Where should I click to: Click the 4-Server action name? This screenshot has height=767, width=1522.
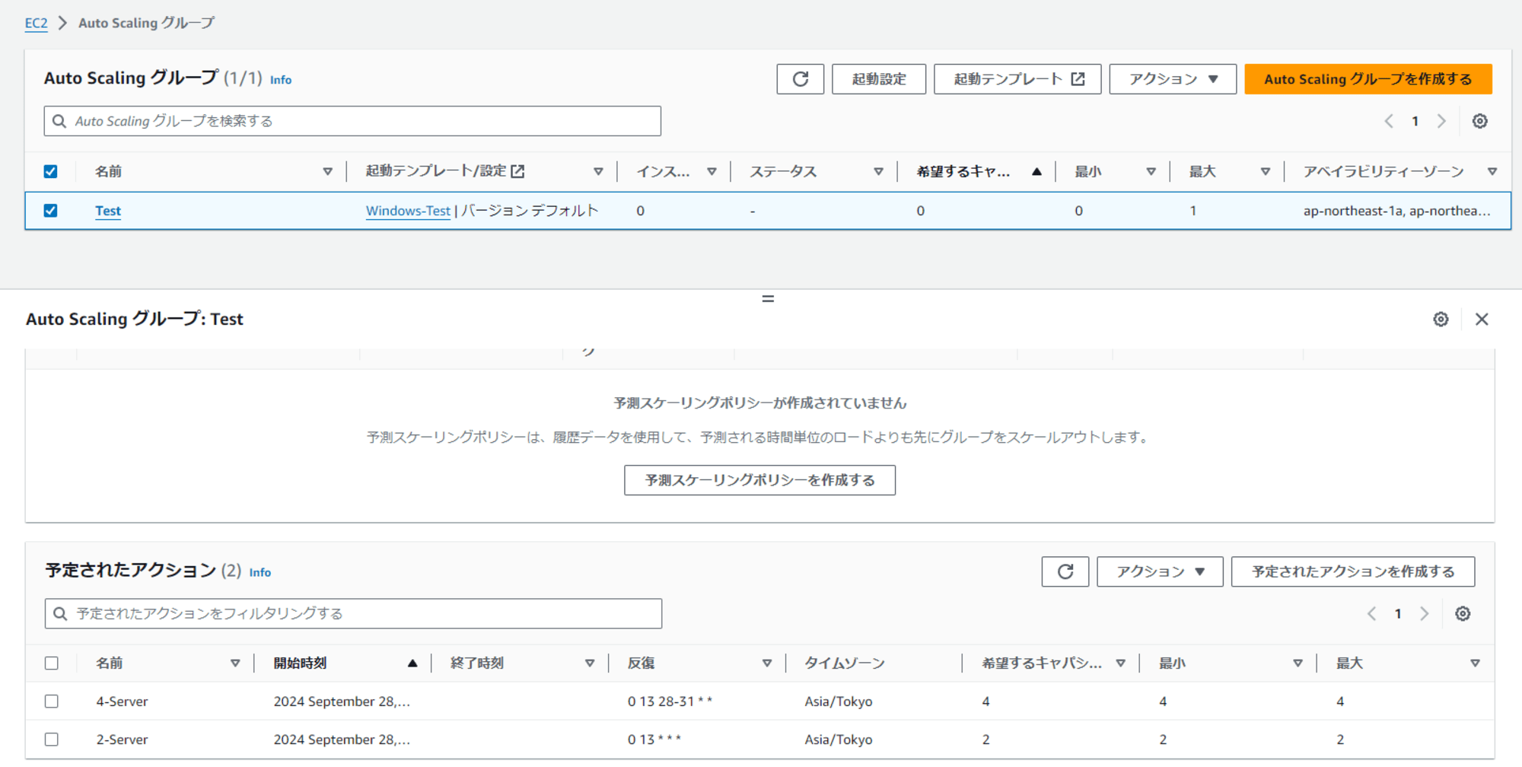coord(122,702)
